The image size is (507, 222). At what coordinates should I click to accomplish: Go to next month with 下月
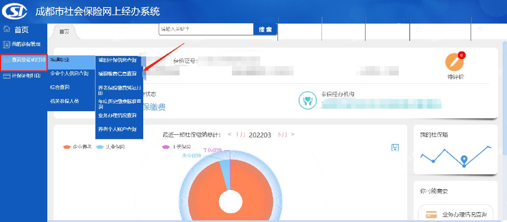(282, 134)
